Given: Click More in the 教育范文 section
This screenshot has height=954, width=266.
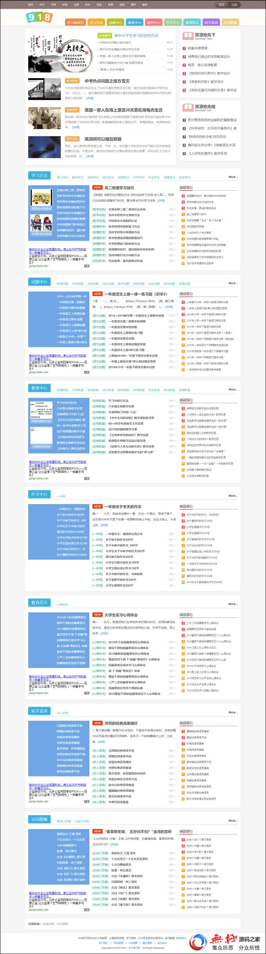Looking at the screenshot, I should point(233,604).
